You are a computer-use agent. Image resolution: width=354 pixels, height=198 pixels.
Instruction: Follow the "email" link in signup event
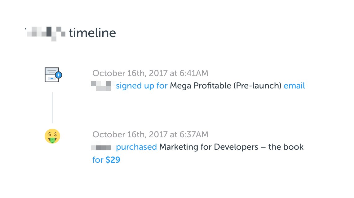click(x=294, y=86)
